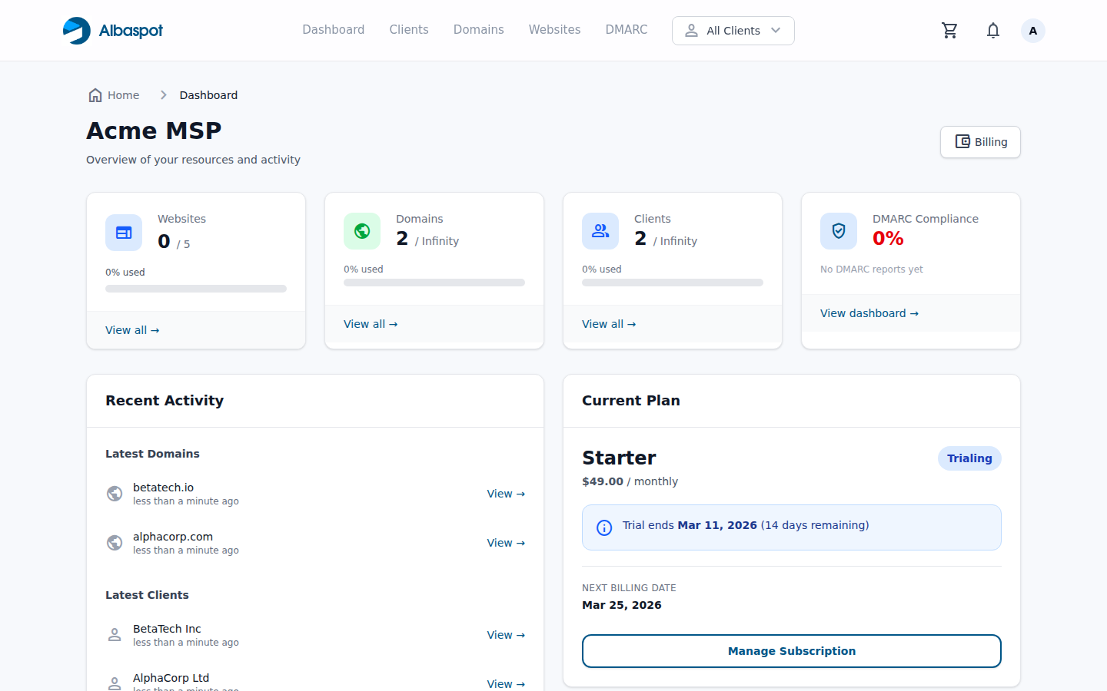This screenshot has height=691, width=1107.
Task: Open the shopping cart
Action: [949, 30]
